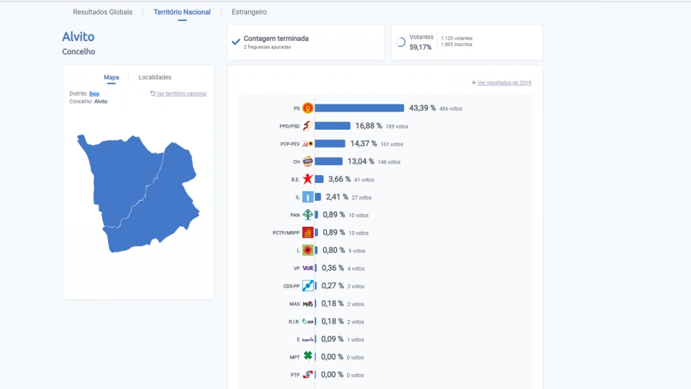Screen dimensions: 691x389
Task: Select the Território Nacional tab
Action: click(x=182, y=12)
